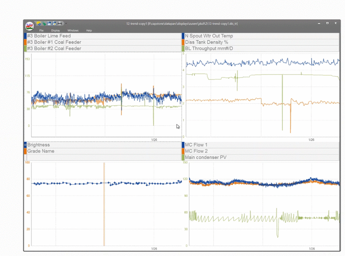Open the File menu

coord(41,31)
